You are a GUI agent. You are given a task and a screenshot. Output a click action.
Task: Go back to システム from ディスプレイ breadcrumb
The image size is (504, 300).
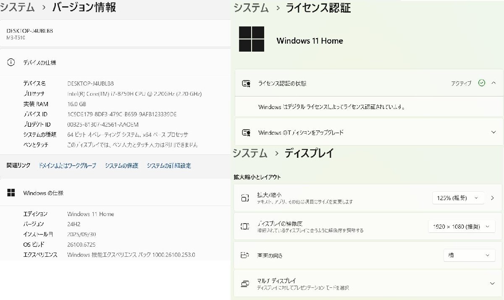click(x=250, y=153)
